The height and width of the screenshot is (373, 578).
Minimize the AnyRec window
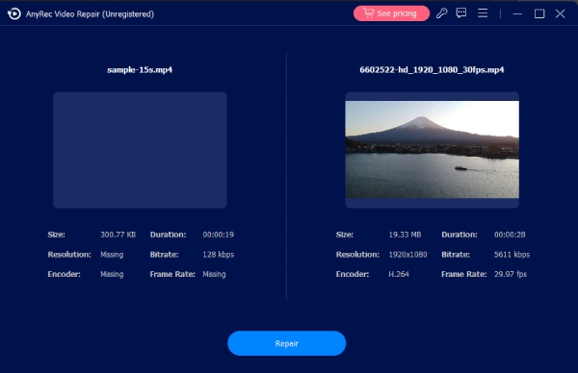point(517,14)
